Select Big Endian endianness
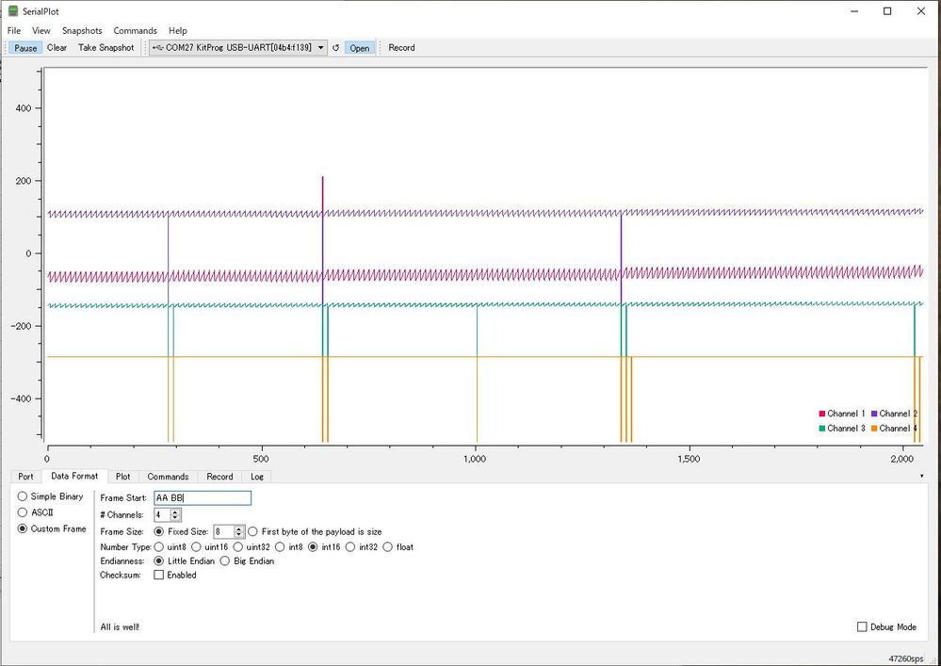 coord(224,560)
